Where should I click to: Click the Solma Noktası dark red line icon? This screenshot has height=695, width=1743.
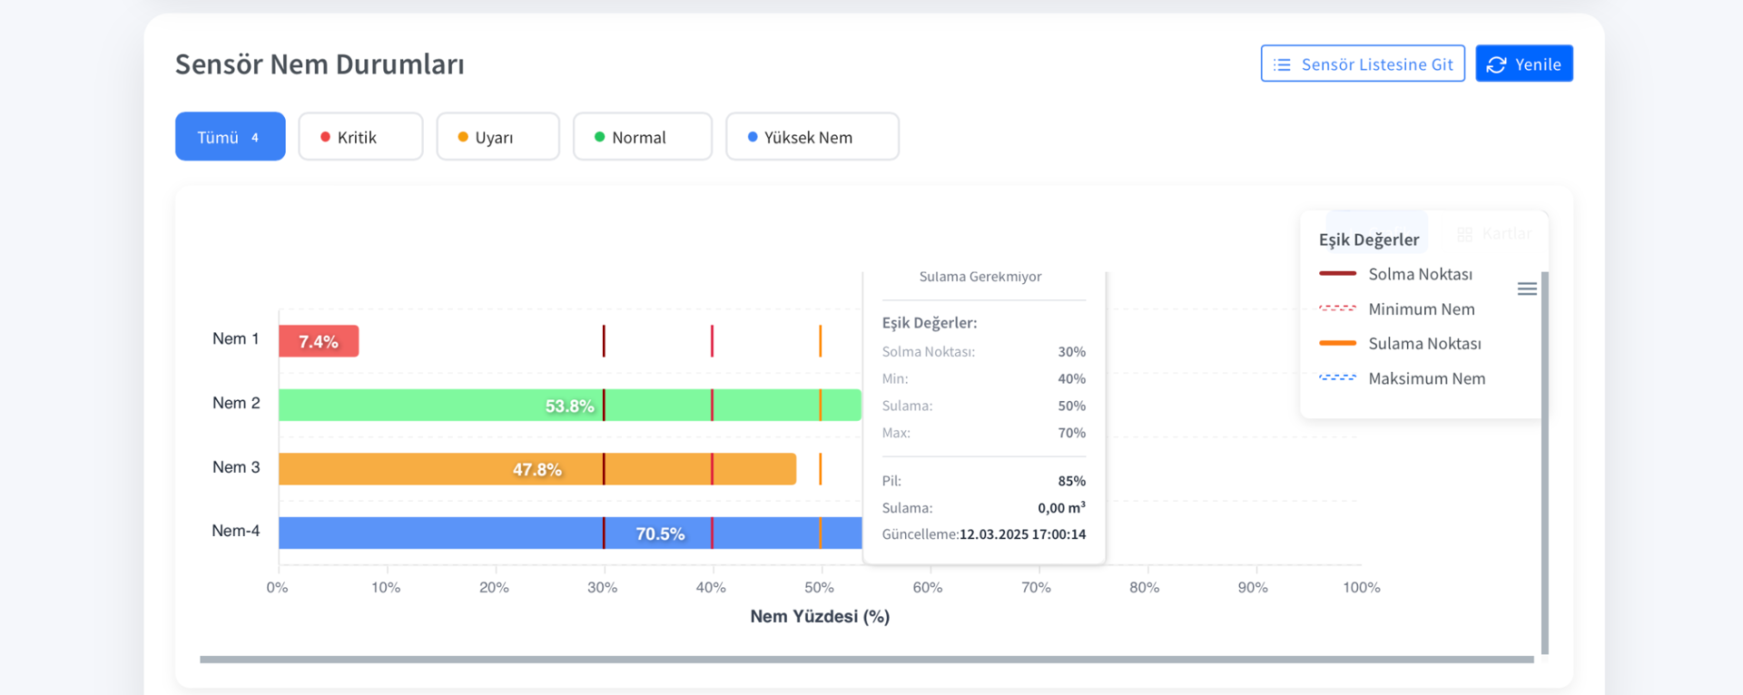[x=1337, y=273]
